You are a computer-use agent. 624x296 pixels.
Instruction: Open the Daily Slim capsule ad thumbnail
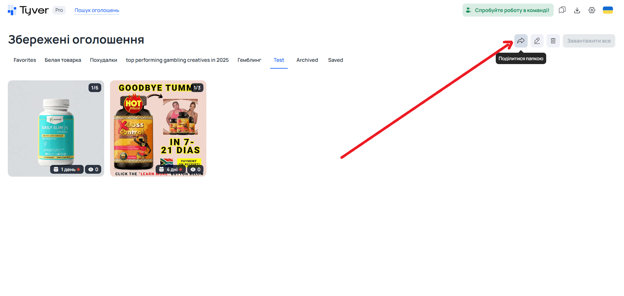tap(56, 128)
